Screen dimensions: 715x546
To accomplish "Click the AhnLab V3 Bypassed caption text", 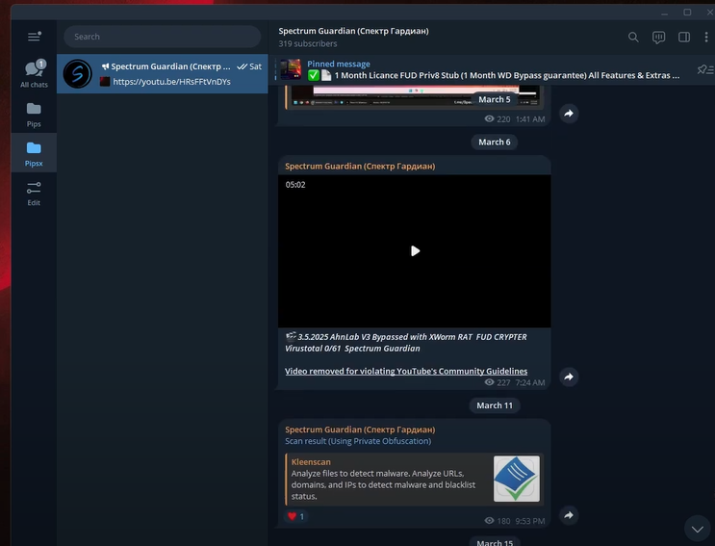I will pos(406,343).
